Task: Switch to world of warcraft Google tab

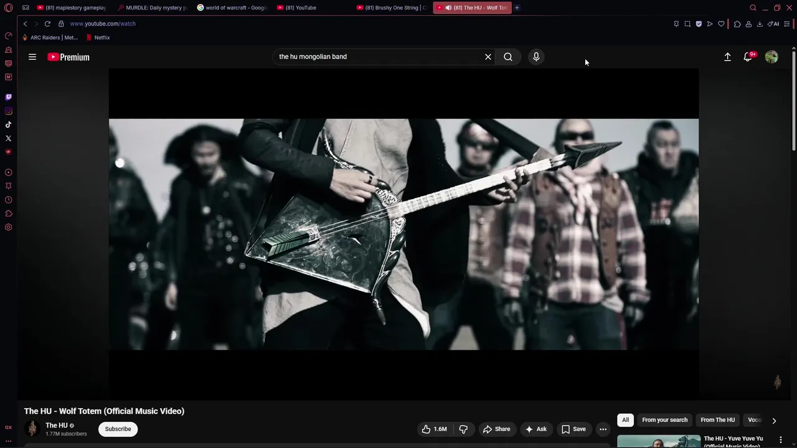Action: 233,8
